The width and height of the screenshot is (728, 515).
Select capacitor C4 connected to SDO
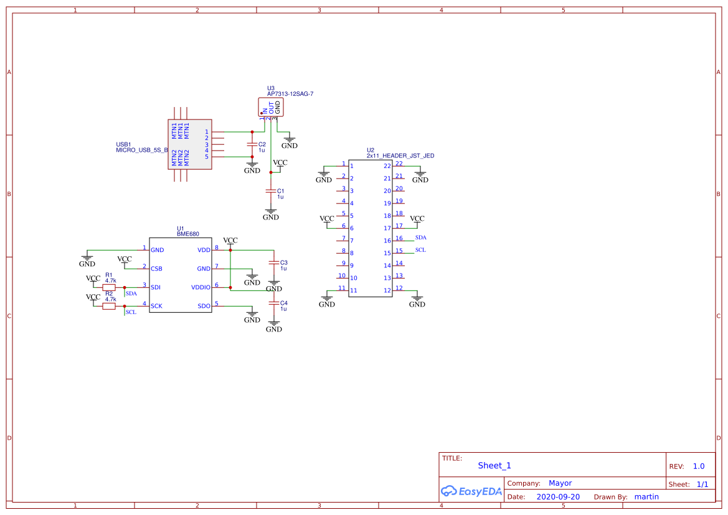click(x=274, y=303)
